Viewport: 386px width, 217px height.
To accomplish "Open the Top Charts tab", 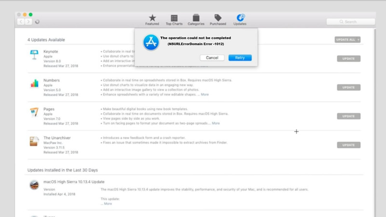I will [x=174, y=20].
